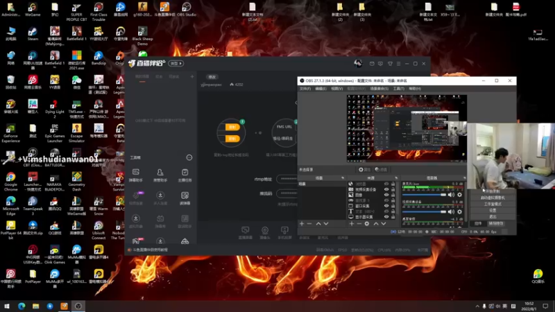
Task: Open the 视图(V) menu in OBS
Action: [x=336, y=89]
